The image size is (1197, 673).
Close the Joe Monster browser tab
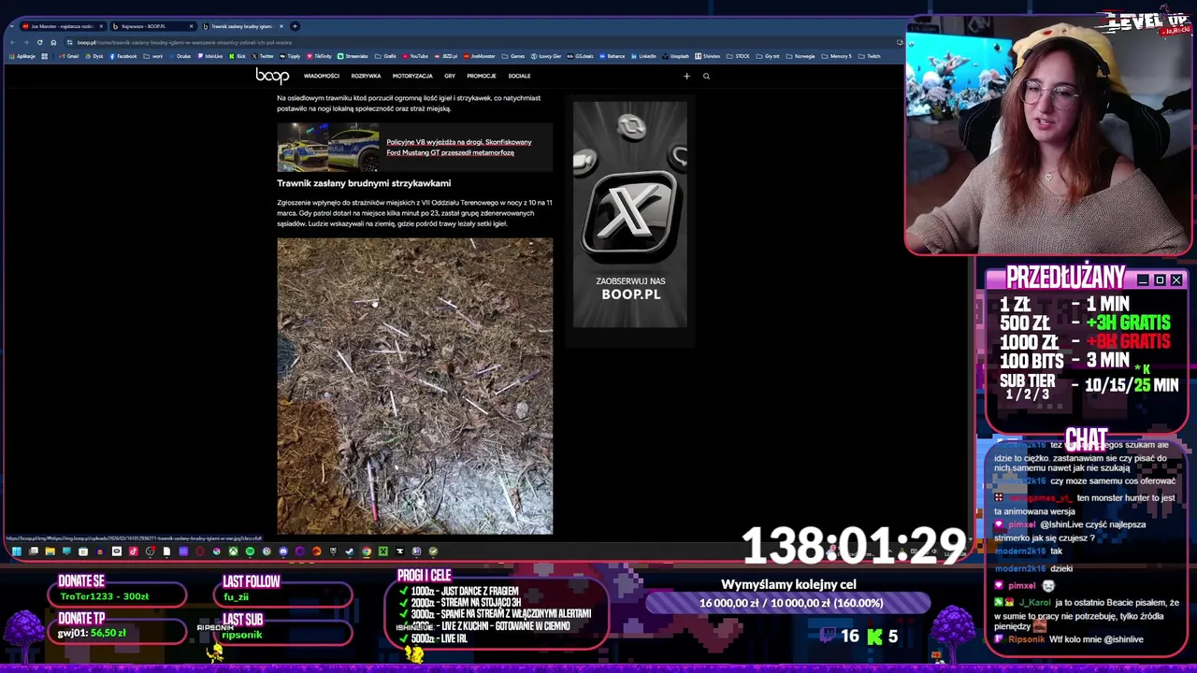(101, 26)
